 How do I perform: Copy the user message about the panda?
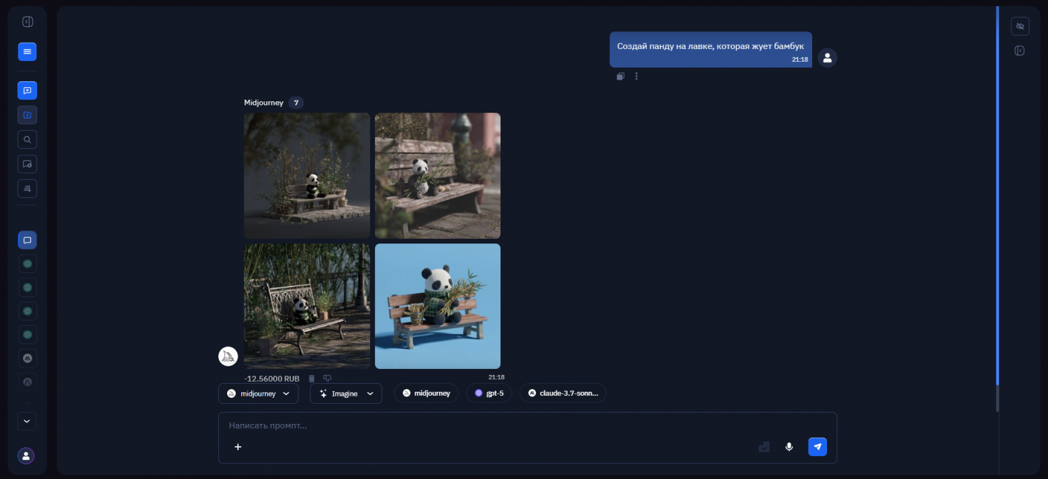pyautogui.click(x=621, y=76)
